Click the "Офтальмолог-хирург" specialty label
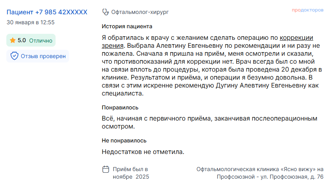Screen dimensions: 331x187 [140, 12]
